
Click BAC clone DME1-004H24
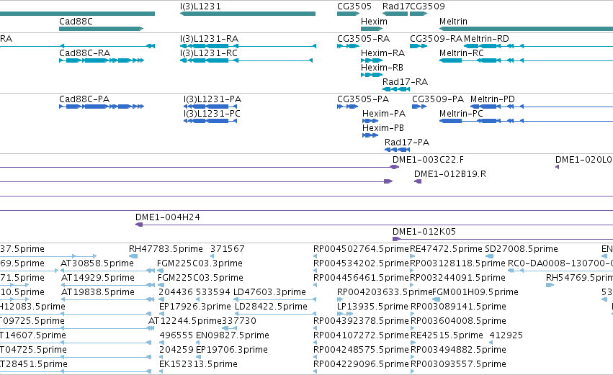point(374,225)
